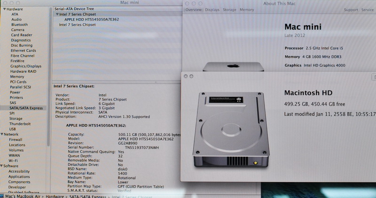This screenshot has height=198, width=376.
Task: Select Accessibility under Software
Action: (x=19, y=171)
